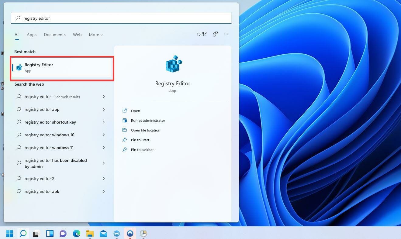Launch Microsoft Edge from the taskbar

coord(76,234)
